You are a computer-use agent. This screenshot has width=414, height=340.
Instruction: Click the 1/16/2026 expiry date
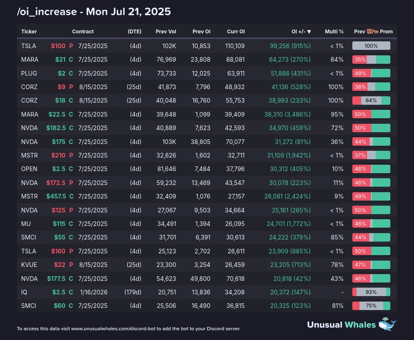[x=94, y=292]
